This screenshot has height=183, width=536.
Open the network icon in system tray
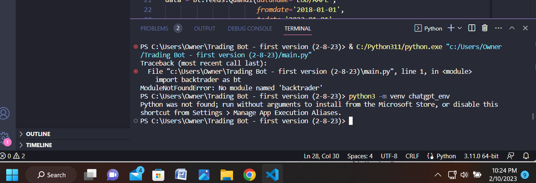[x=452, y=175]
